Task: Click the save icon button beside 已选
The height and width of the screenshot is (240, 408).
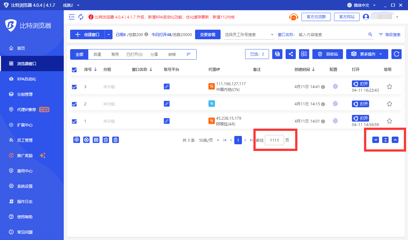Action: (x=277, y=54)
